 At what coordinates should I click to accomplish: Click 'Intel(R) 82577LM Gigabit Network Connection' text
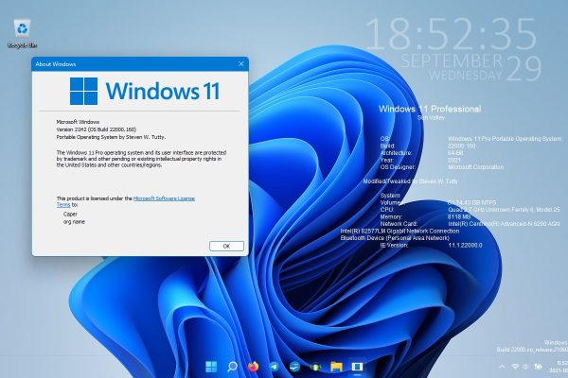click(399, 231)
